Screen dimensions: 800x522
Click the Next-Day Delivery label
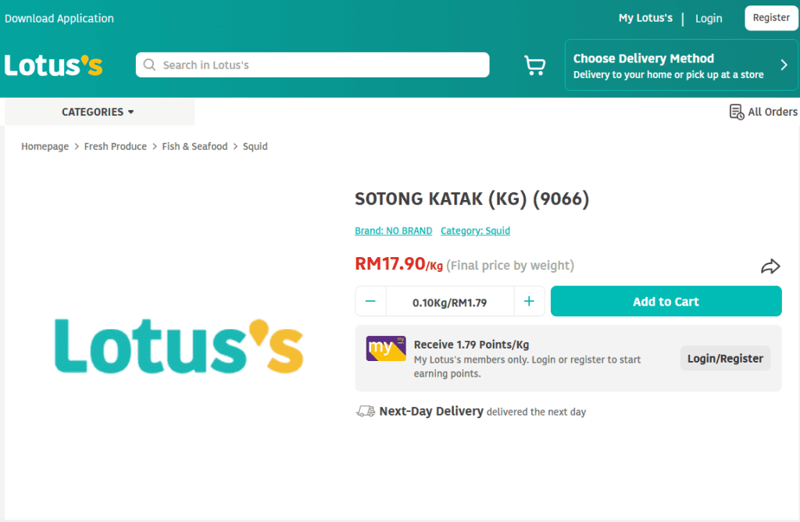(431, 411)
